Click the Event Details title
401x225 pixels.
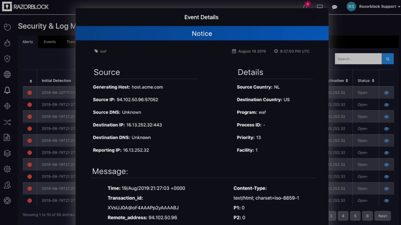201,17
